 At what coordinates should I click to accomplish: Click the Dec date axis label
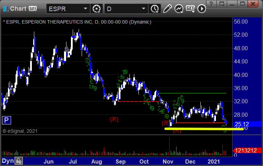pyautogui.click(x=190, y=161)
